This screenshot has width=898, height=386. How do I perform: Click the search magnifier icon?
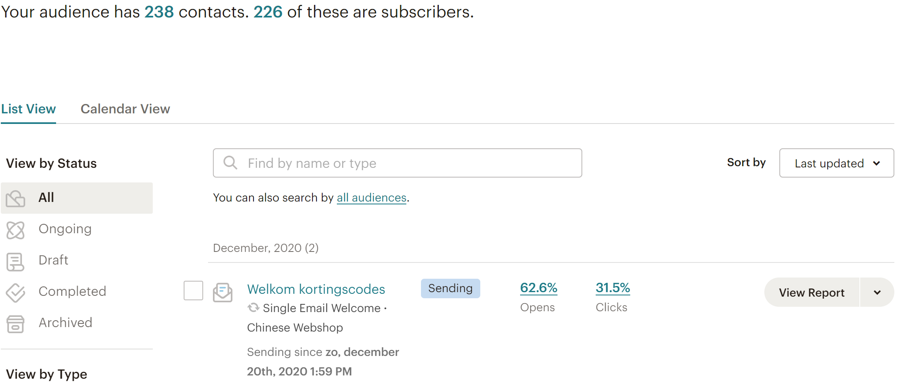pos(230,163)
